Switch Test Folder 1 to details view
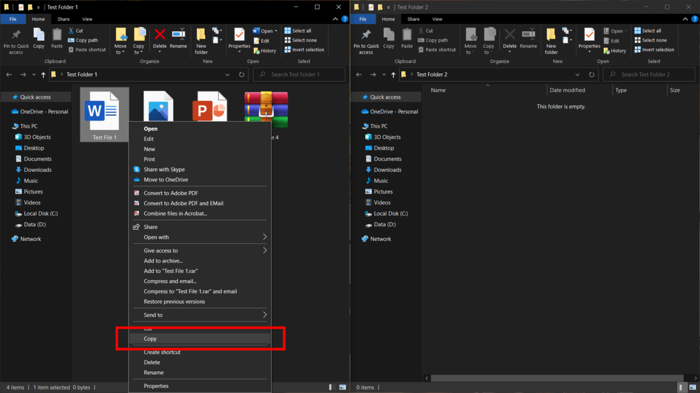Image resolution: width=700 pixels, height=393 pixels. click(331, 387)
